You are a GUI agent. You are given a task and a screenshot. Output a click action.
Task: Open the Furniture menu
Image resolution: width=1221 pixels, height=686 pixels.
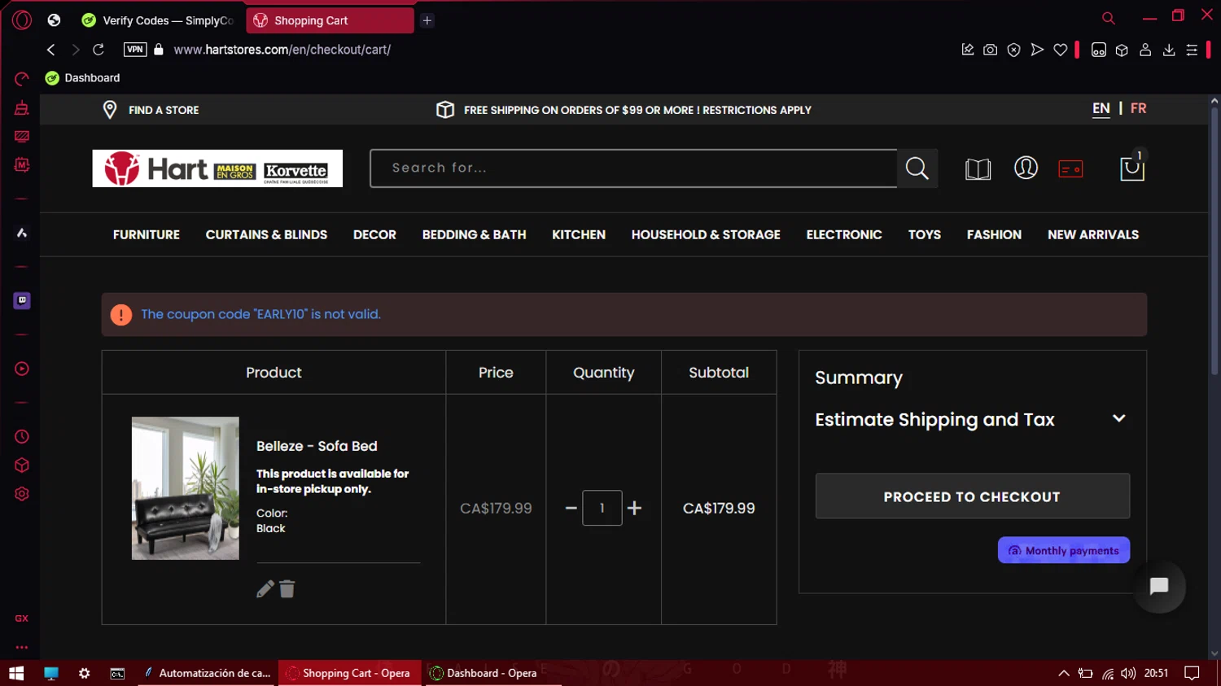click(147, 234)
